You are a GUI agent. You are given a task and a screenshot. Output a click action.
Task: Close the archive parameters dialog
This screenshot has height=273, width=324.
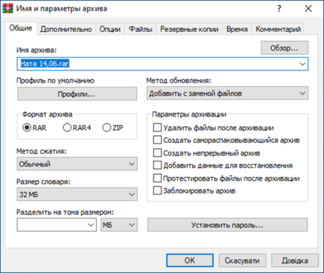308,9
